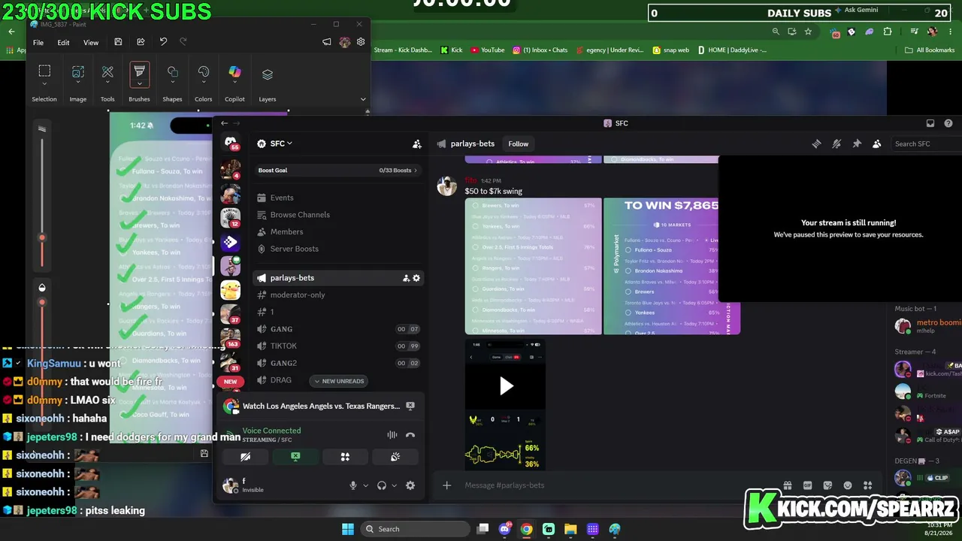Open the Discord activities launcher button
Image resolution: width=962 pixels, height=541 pixels.
pyautogui.click(x=345, y=457)
